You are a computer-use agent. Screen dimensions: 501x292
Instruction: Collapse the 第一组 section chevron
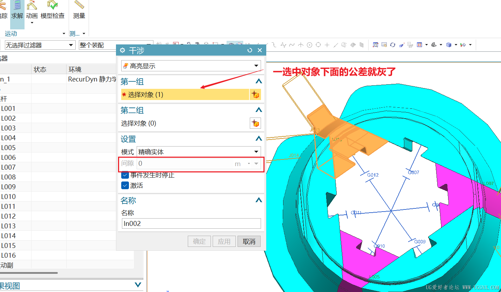[x=258, y=81]
